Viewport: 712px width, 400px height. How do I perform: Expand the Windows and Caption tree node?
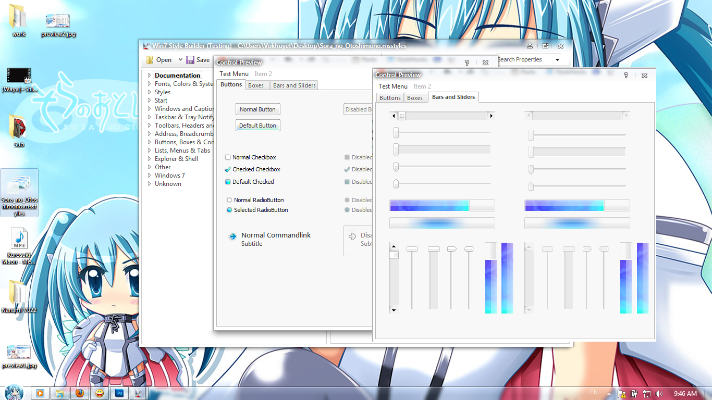pyautogui.click(x=150, y=109)
